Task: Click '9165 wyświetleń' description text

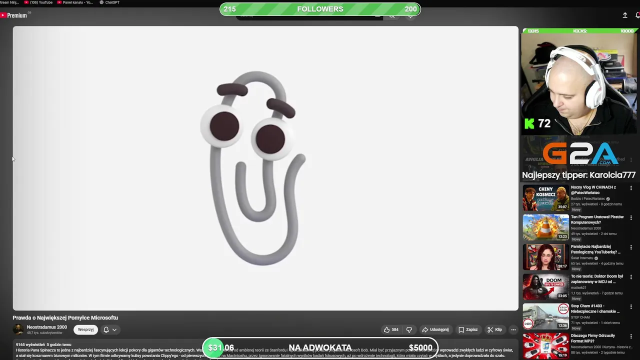Action: click(30, 344)
